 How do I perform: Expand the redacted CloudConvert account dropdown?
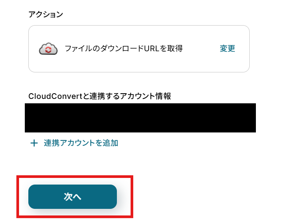140,118
